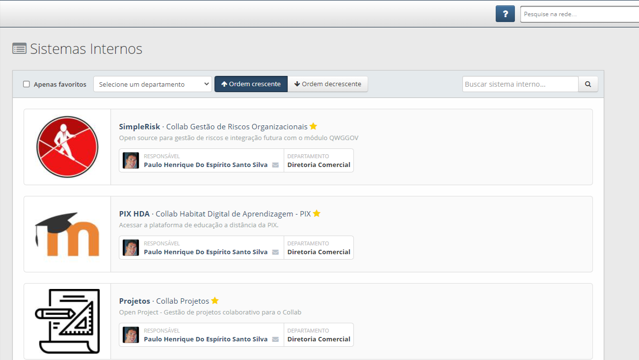Toggle favorite star for PIX HDA
This screenshot has height=360, width=639.
point(317,214)
